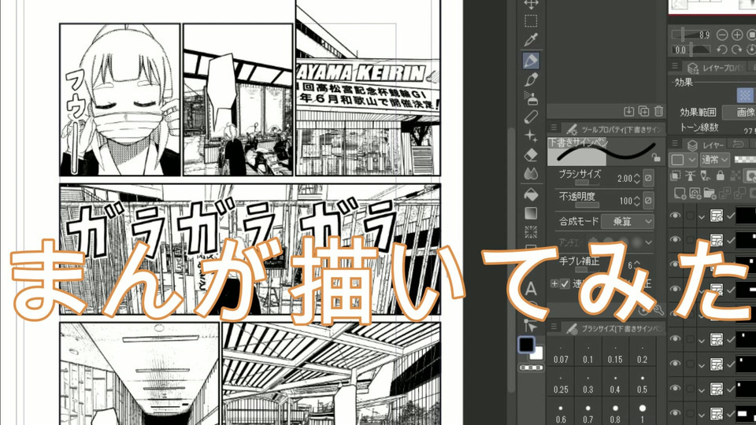Click the delete sub tool trash icon
756x425 pixels.
658,111
